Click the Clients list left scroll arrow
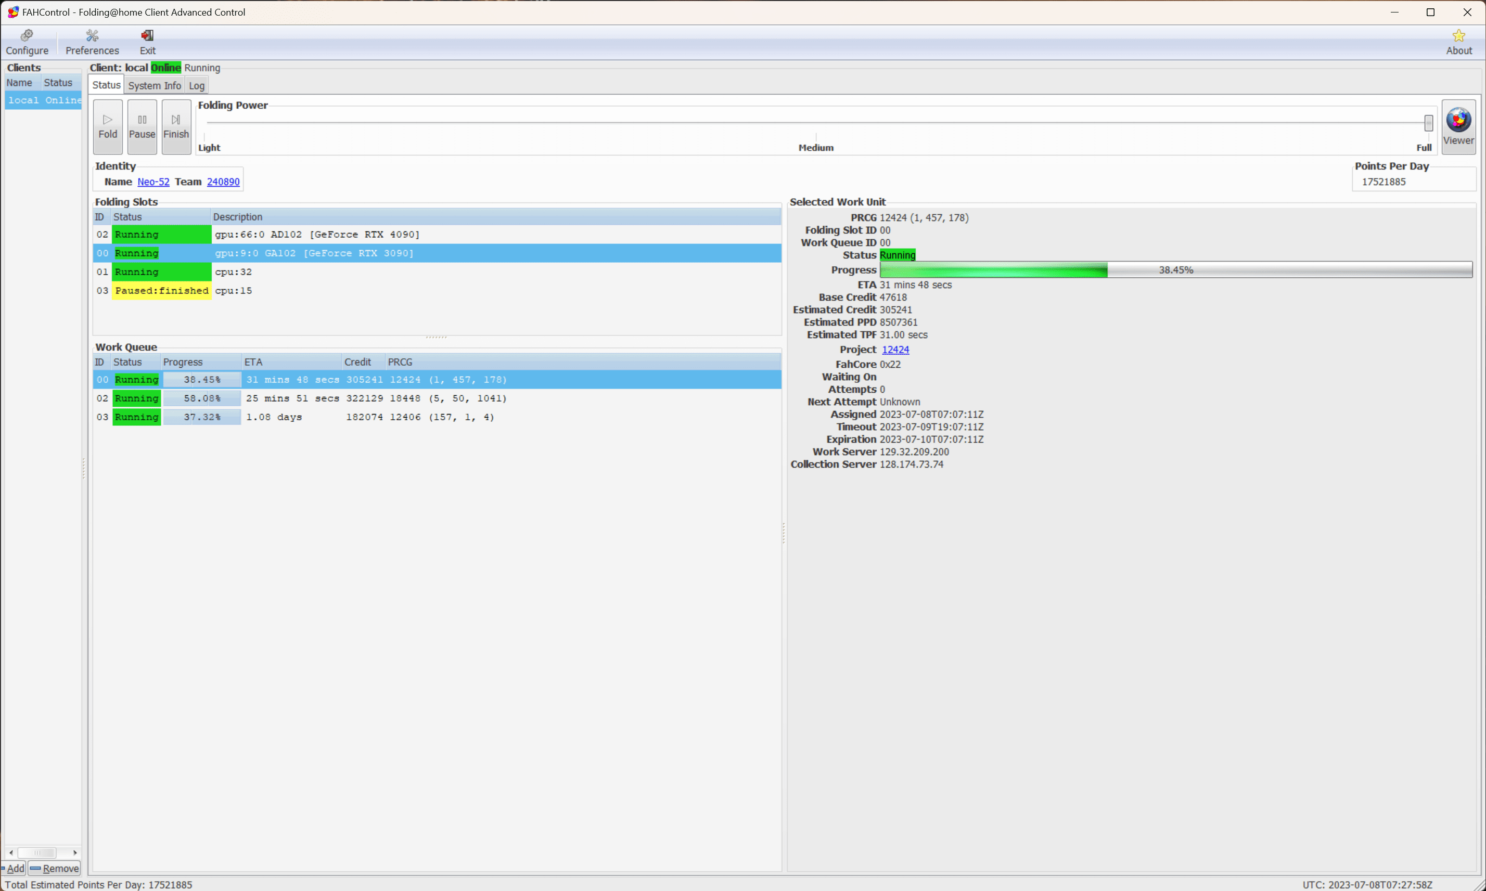Screen dimensions: 1486x891 pos(11,853)
